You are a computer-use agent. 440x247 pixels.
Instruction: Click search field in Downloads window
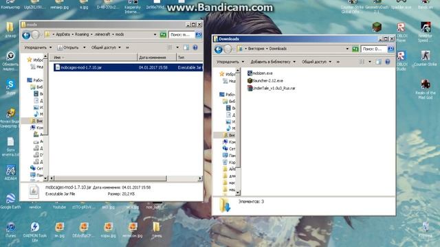click(374, 49)
